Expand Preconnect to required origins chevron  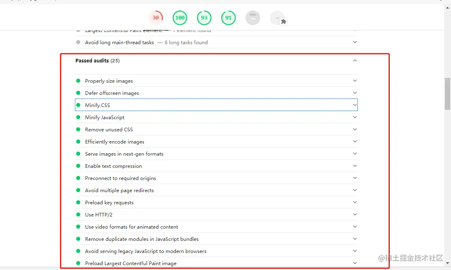click(355, 178)
